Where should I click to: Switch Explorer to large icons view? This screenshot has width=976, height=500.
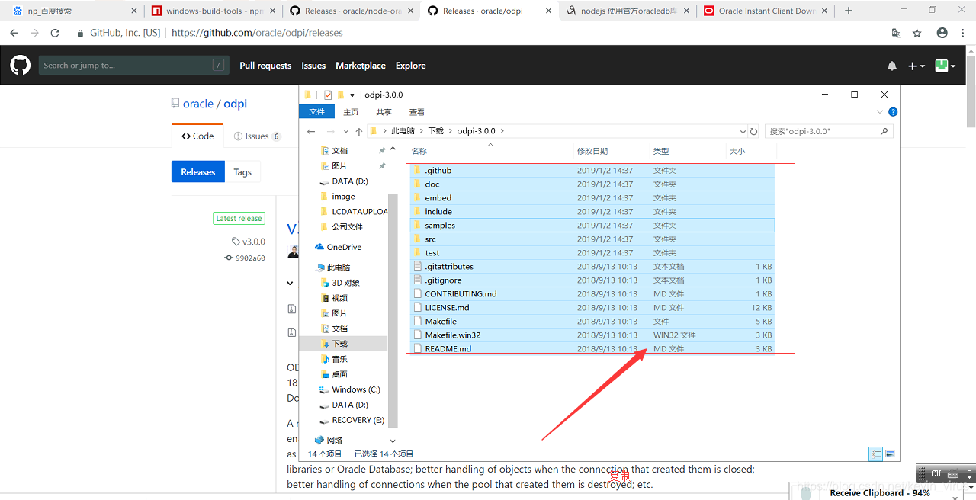[x=890, y=454]
